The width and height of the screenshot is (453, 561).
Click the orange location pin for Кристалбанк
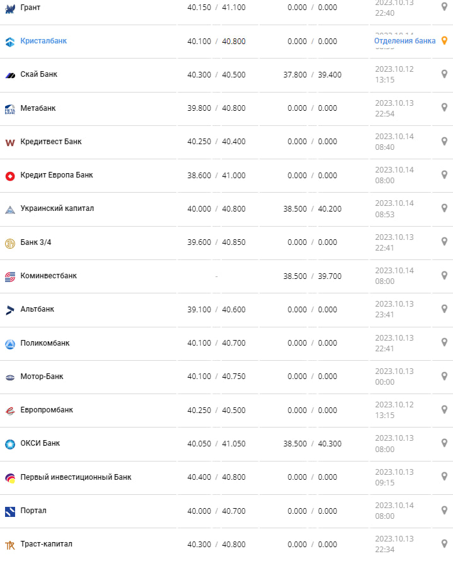[444, 41]
